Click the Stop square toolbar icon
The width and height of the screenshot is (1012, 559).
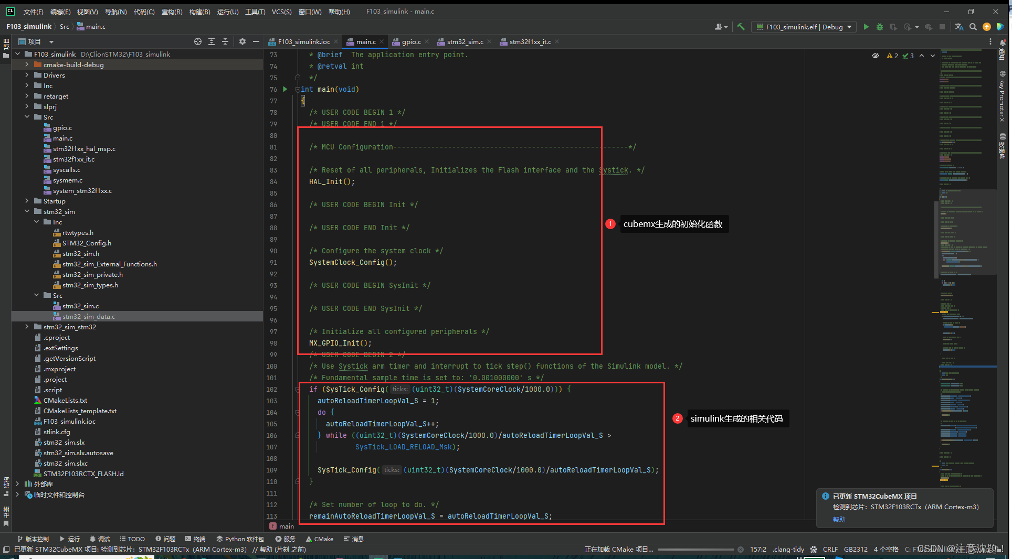(x=942, y=27)
